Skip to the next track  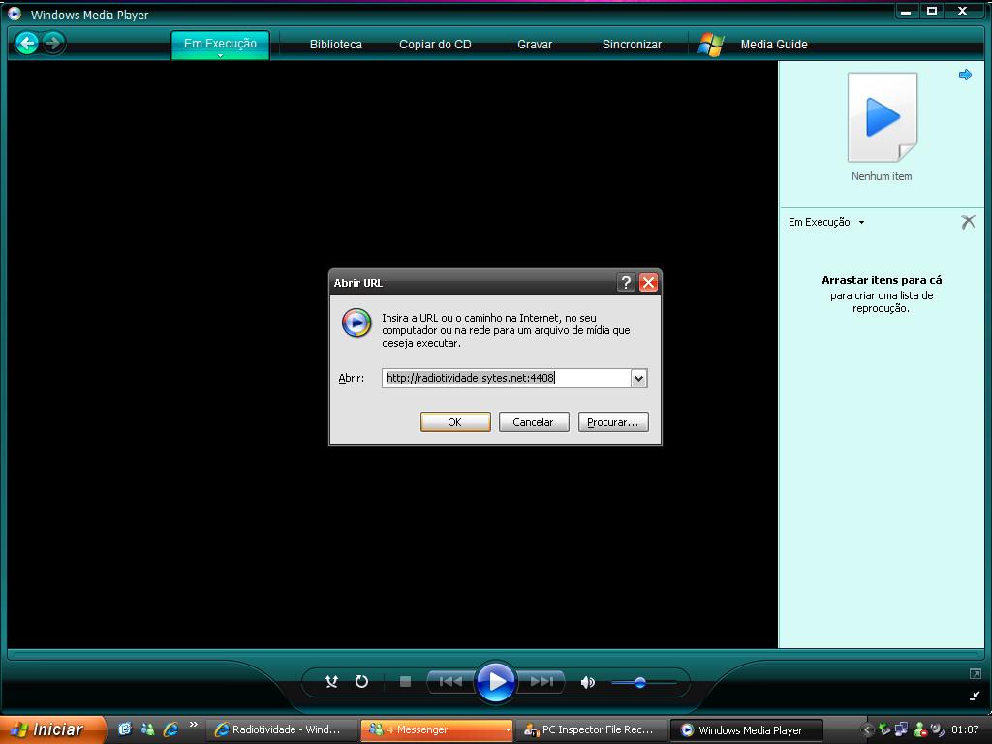coord(542,682)
